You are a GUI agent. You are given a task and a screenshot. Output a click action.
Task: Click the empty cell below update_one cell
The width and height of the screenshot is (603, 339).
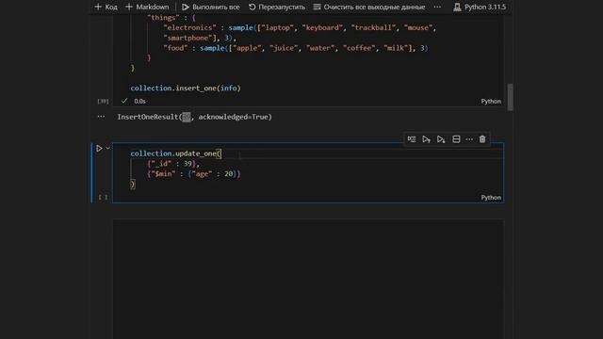click(x=308, y=279)
